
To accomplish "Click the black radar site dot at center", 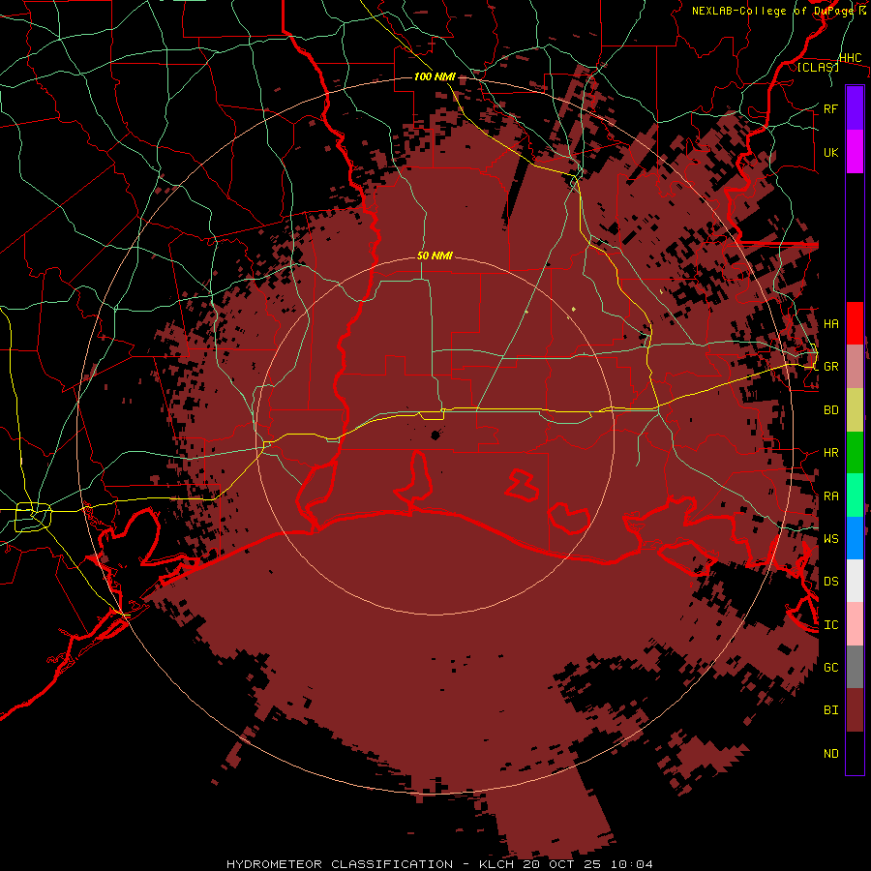I will (435, 435).
